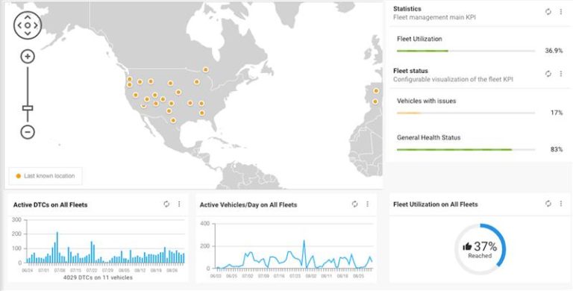Click the Fleet Utilization progress bar
The width and height of the screenshot is (573, 291).
[x=466, y=51]
